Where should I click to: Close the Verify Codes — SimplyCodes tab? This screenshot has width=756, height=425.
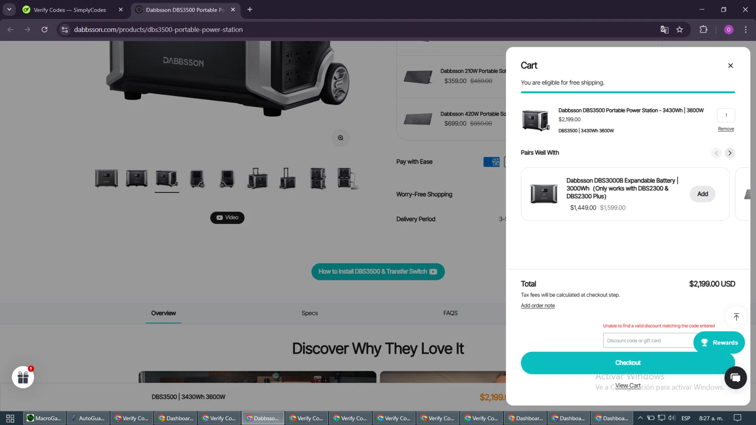click(120, 10)
